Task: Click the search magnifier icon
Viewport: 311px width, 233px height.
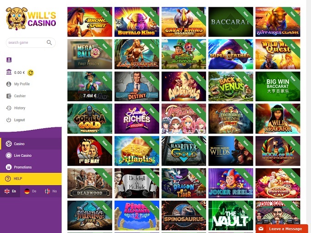Action: pos(49,42)
